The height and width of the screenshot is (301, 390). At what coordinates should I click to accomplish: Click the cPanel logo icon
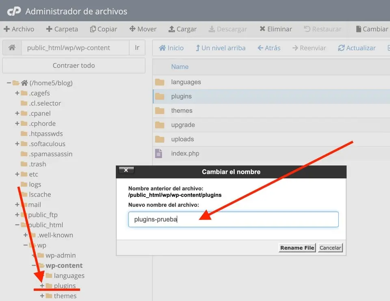14,11
